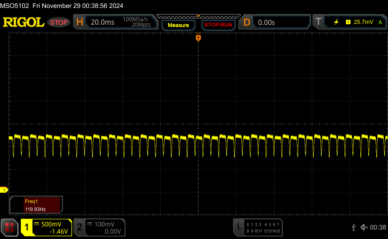388x239 pixels.
Task: Click the RIGOL logo
Action: pos(23,22)
